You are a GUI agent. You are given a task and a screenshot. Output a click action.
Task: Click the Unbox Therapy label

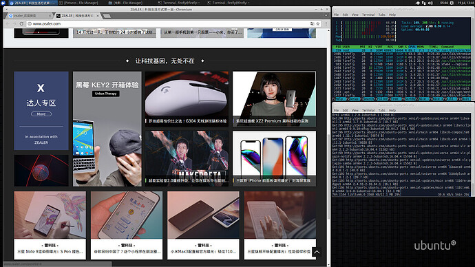(106, 94)
